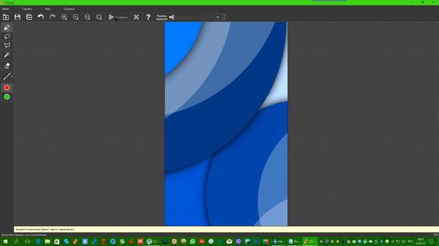Switch keyboard language indicator РУС
This screenshot has width=439, height=246.
pyautogui.click(x=410, y=241)
